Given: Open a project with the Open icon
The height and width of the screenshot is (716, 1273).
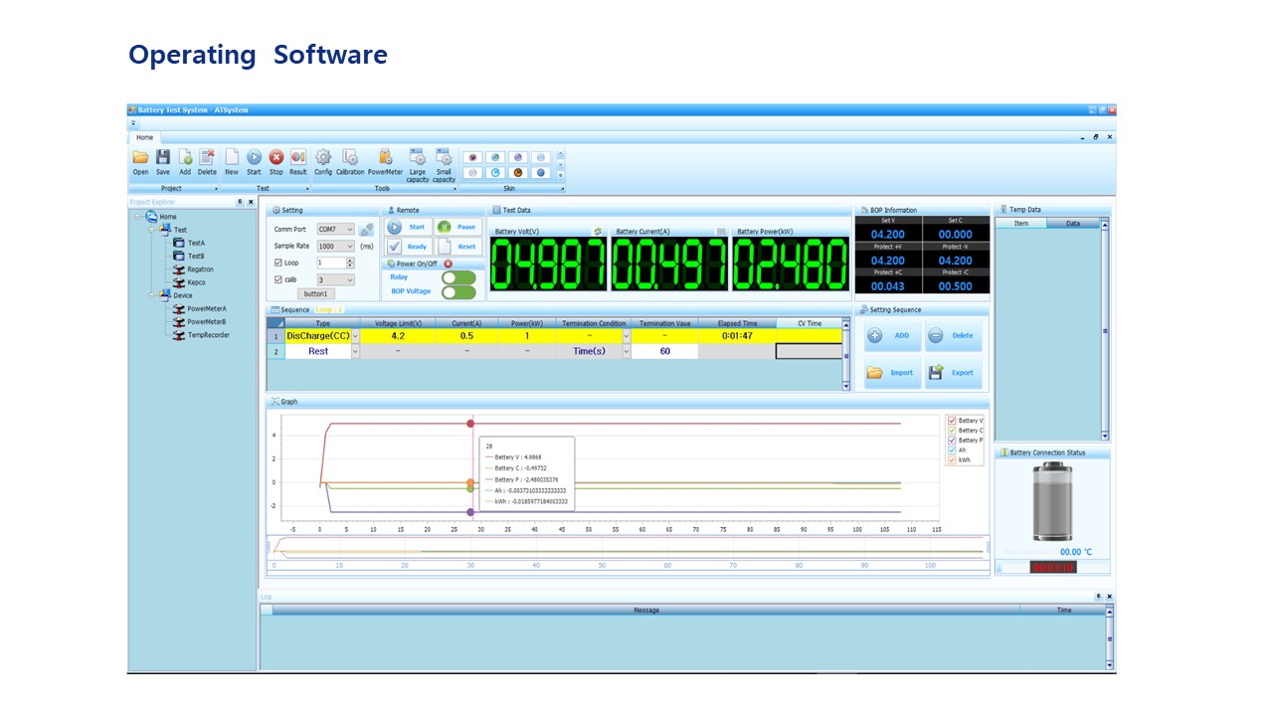Looking at the screenshot, I should 140,162.
